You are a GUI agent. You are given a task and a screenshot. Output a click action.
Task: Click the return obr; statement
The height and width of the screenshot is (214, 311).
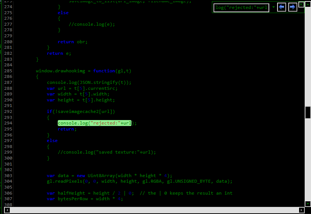[x=73, y=42]
